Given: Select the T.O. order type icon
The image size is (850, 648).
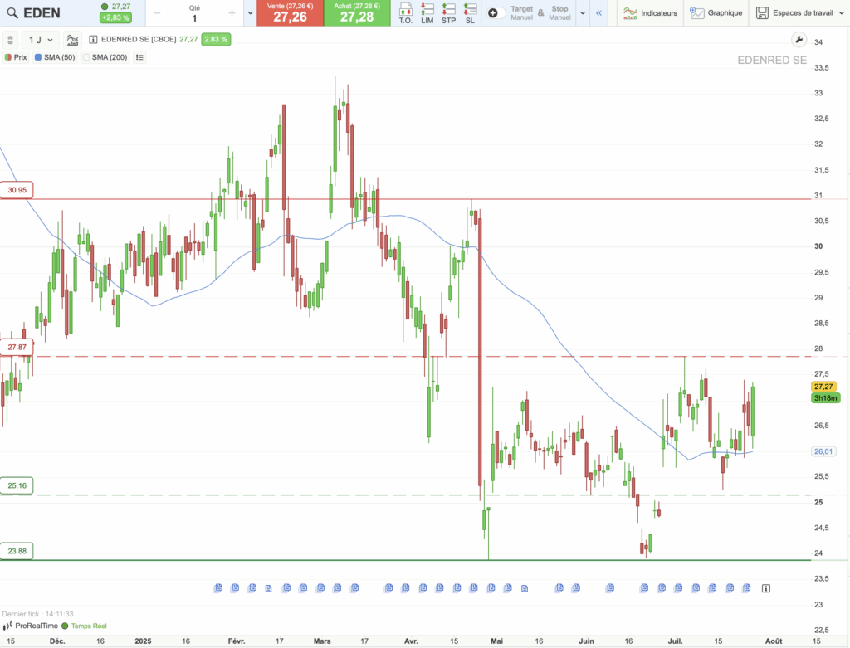Looking at the screenshot, I should click(x=405, y=13).
